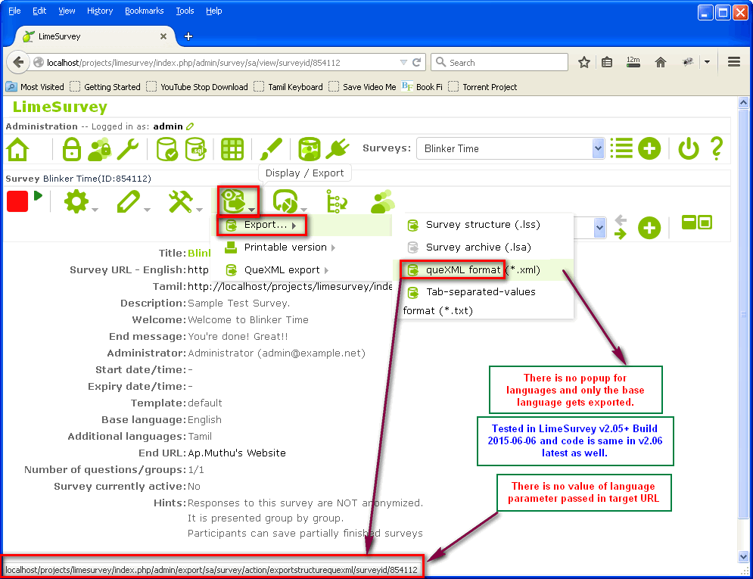
Task: Open plugin manager plug icon
Action: 337,149
